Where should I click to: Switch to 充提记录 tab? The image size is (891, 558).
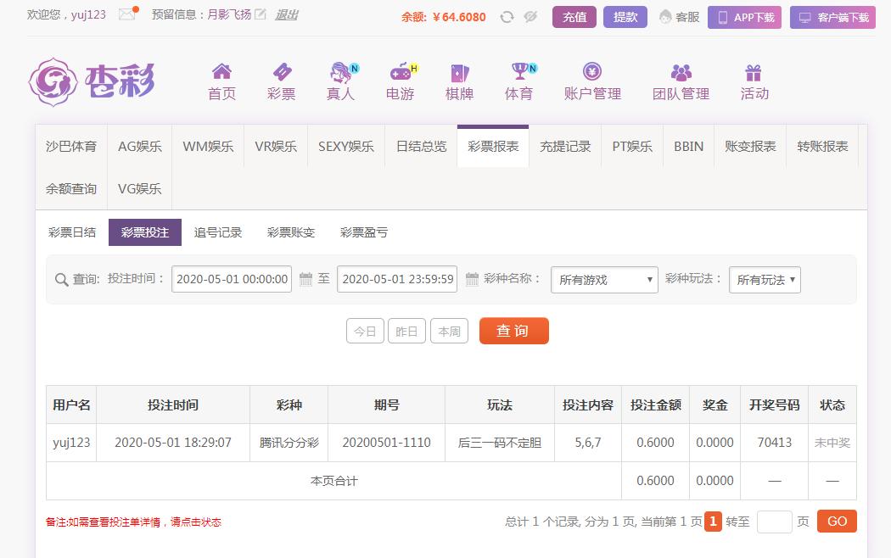click(565, 147)
